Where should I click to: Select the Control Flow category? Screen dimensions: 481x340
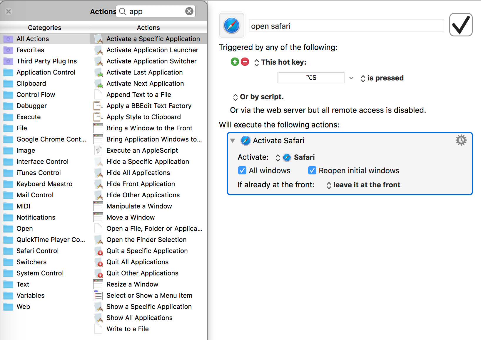[x=45, y=95]
